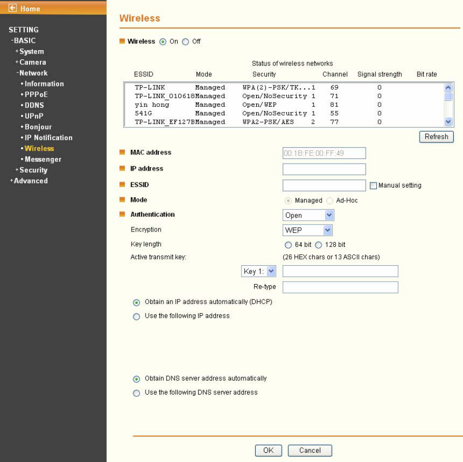Viewport: 463px width, 462px height.
Task: Collapse the Network menu
Action: tap(32, 73)
